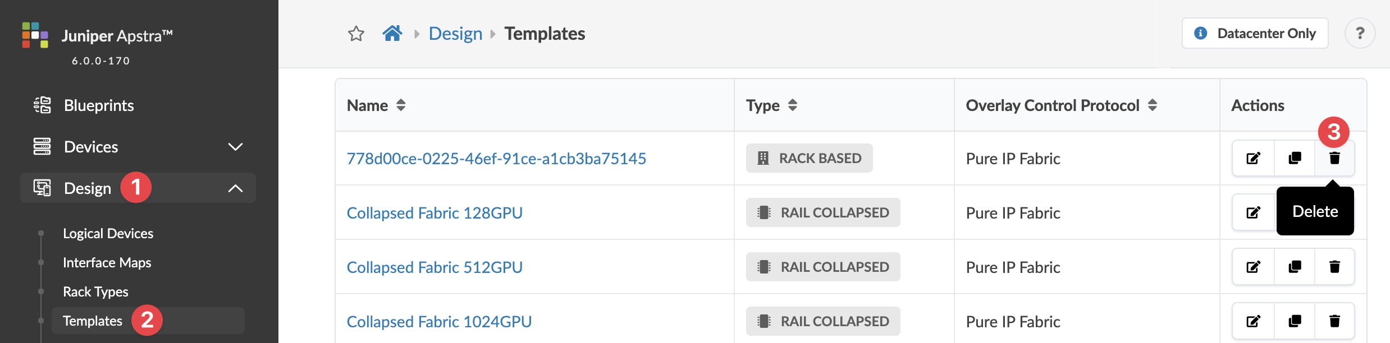Delete the Collapsed Fabric 512GPU template
The height and width of the screenshot is (343, 1390).
click(x=1334, y=267)
